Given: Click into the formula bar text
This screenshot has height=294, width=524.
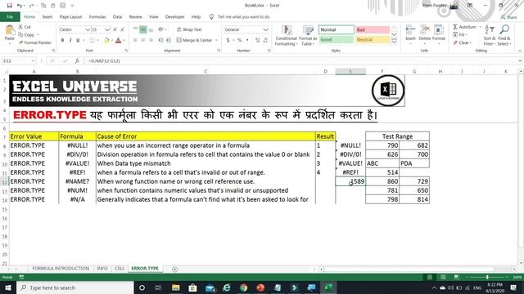Looking at the screenshot, I should point(300,61).
